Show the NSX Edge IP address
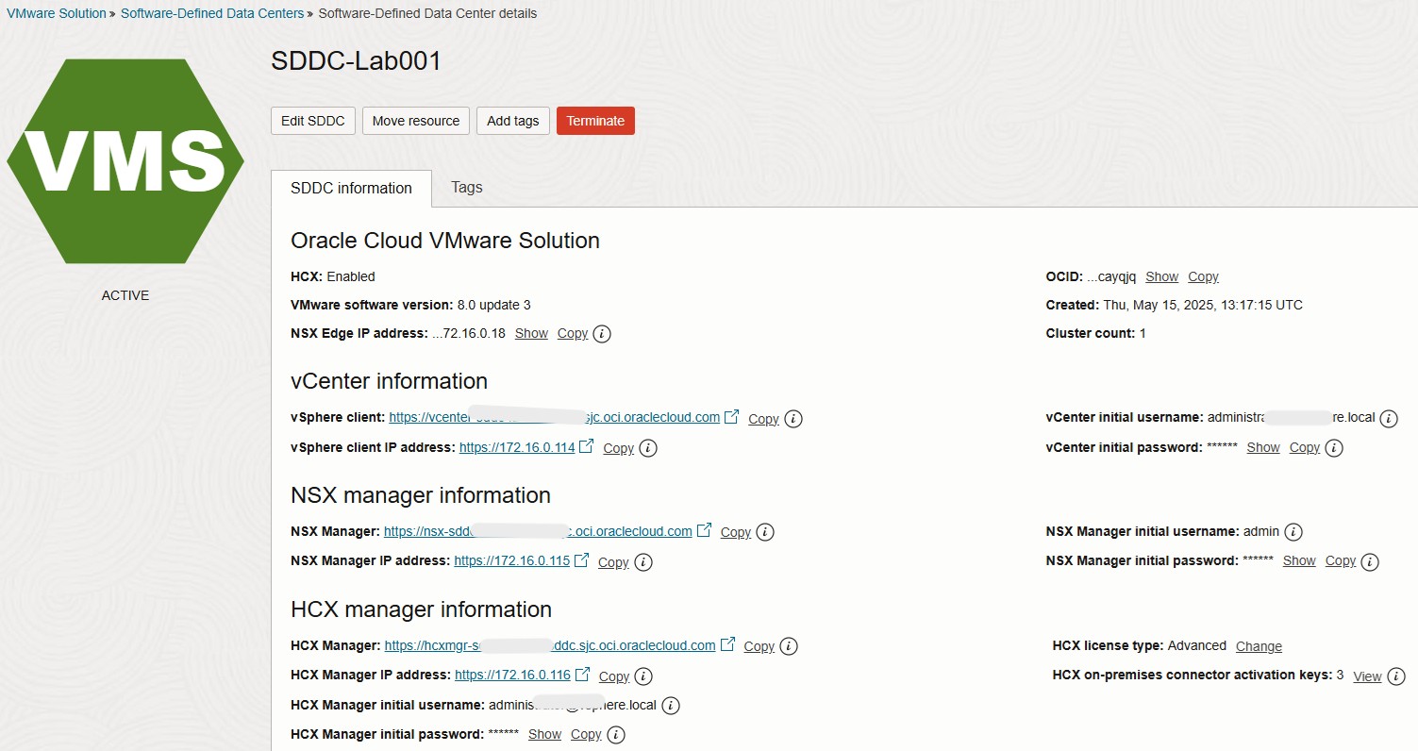Image resolution: width=1418 pixels, height=751 pixels. click(531, 333)
